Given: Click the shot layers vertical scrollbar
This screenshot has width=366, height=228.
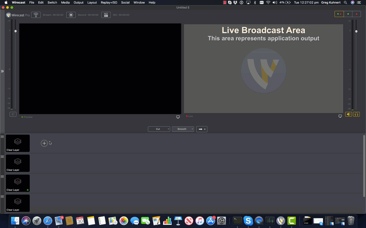Looking at the screenshot, I should [x=364, y=166].
